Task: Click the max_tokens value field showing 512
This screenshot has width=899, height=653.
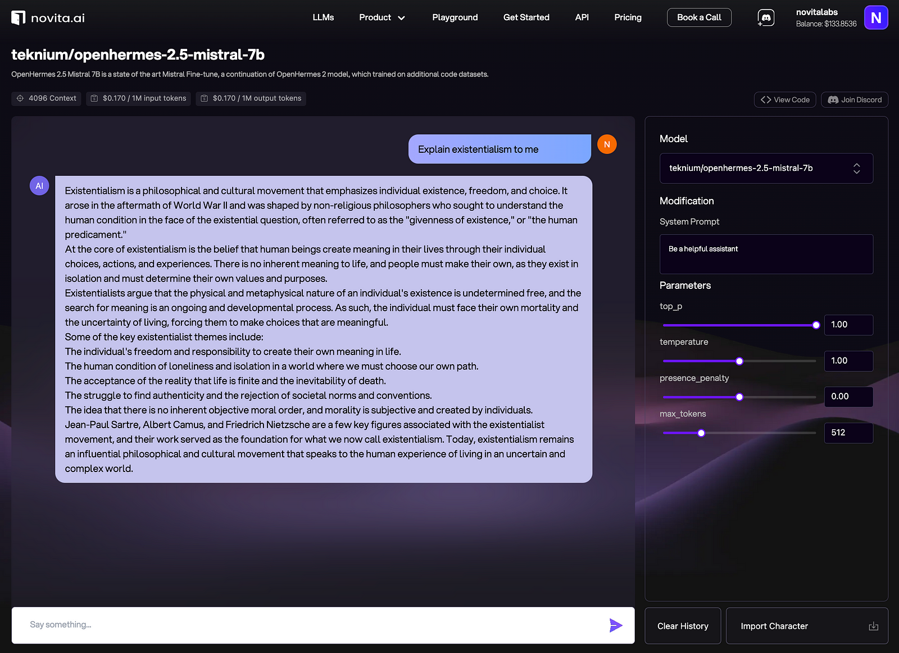Action: pos(848,433)
